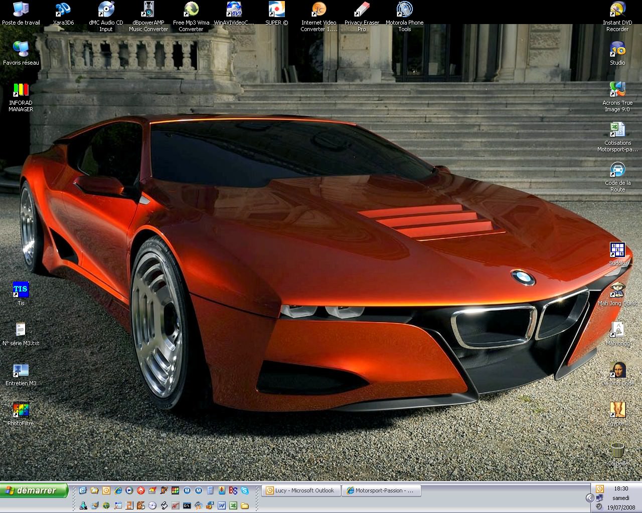
Task: Open Egypte 3 game shortcut
Action: pos(617,414)
